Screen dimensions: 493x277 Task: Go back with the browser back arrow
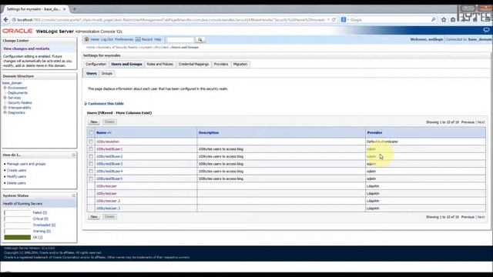tap(6, 19)
